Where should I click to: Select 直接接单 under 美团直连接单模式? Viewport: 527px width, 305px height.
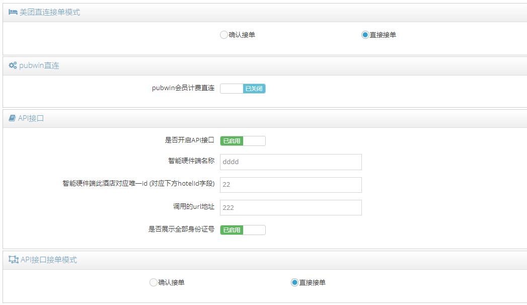pos(365,35)
